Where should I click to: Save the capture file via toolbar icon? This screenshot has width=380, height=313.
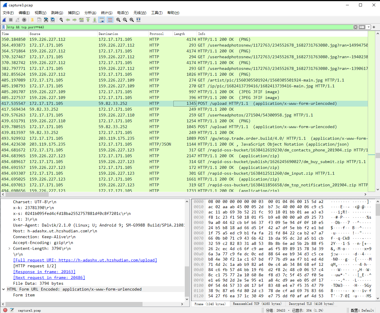(x=39, y=20)
